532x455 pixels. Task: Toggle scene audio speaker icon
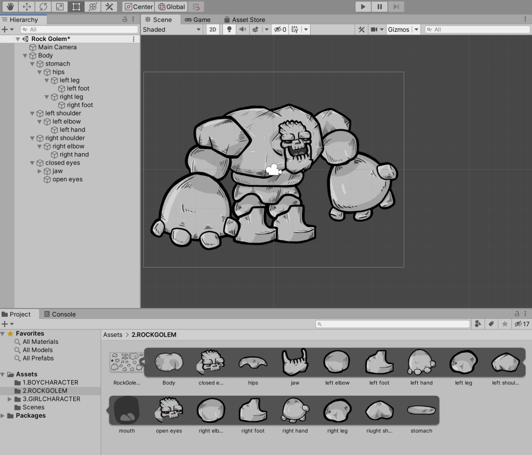242,30
